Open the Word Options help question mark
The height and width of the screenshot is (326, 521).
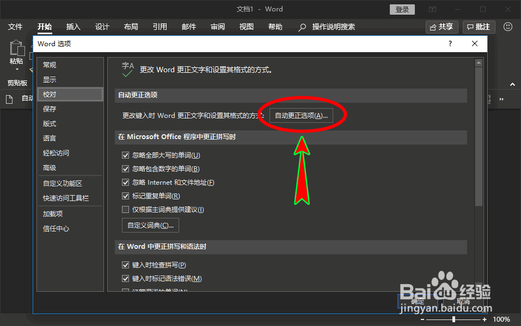pos(450,43)
